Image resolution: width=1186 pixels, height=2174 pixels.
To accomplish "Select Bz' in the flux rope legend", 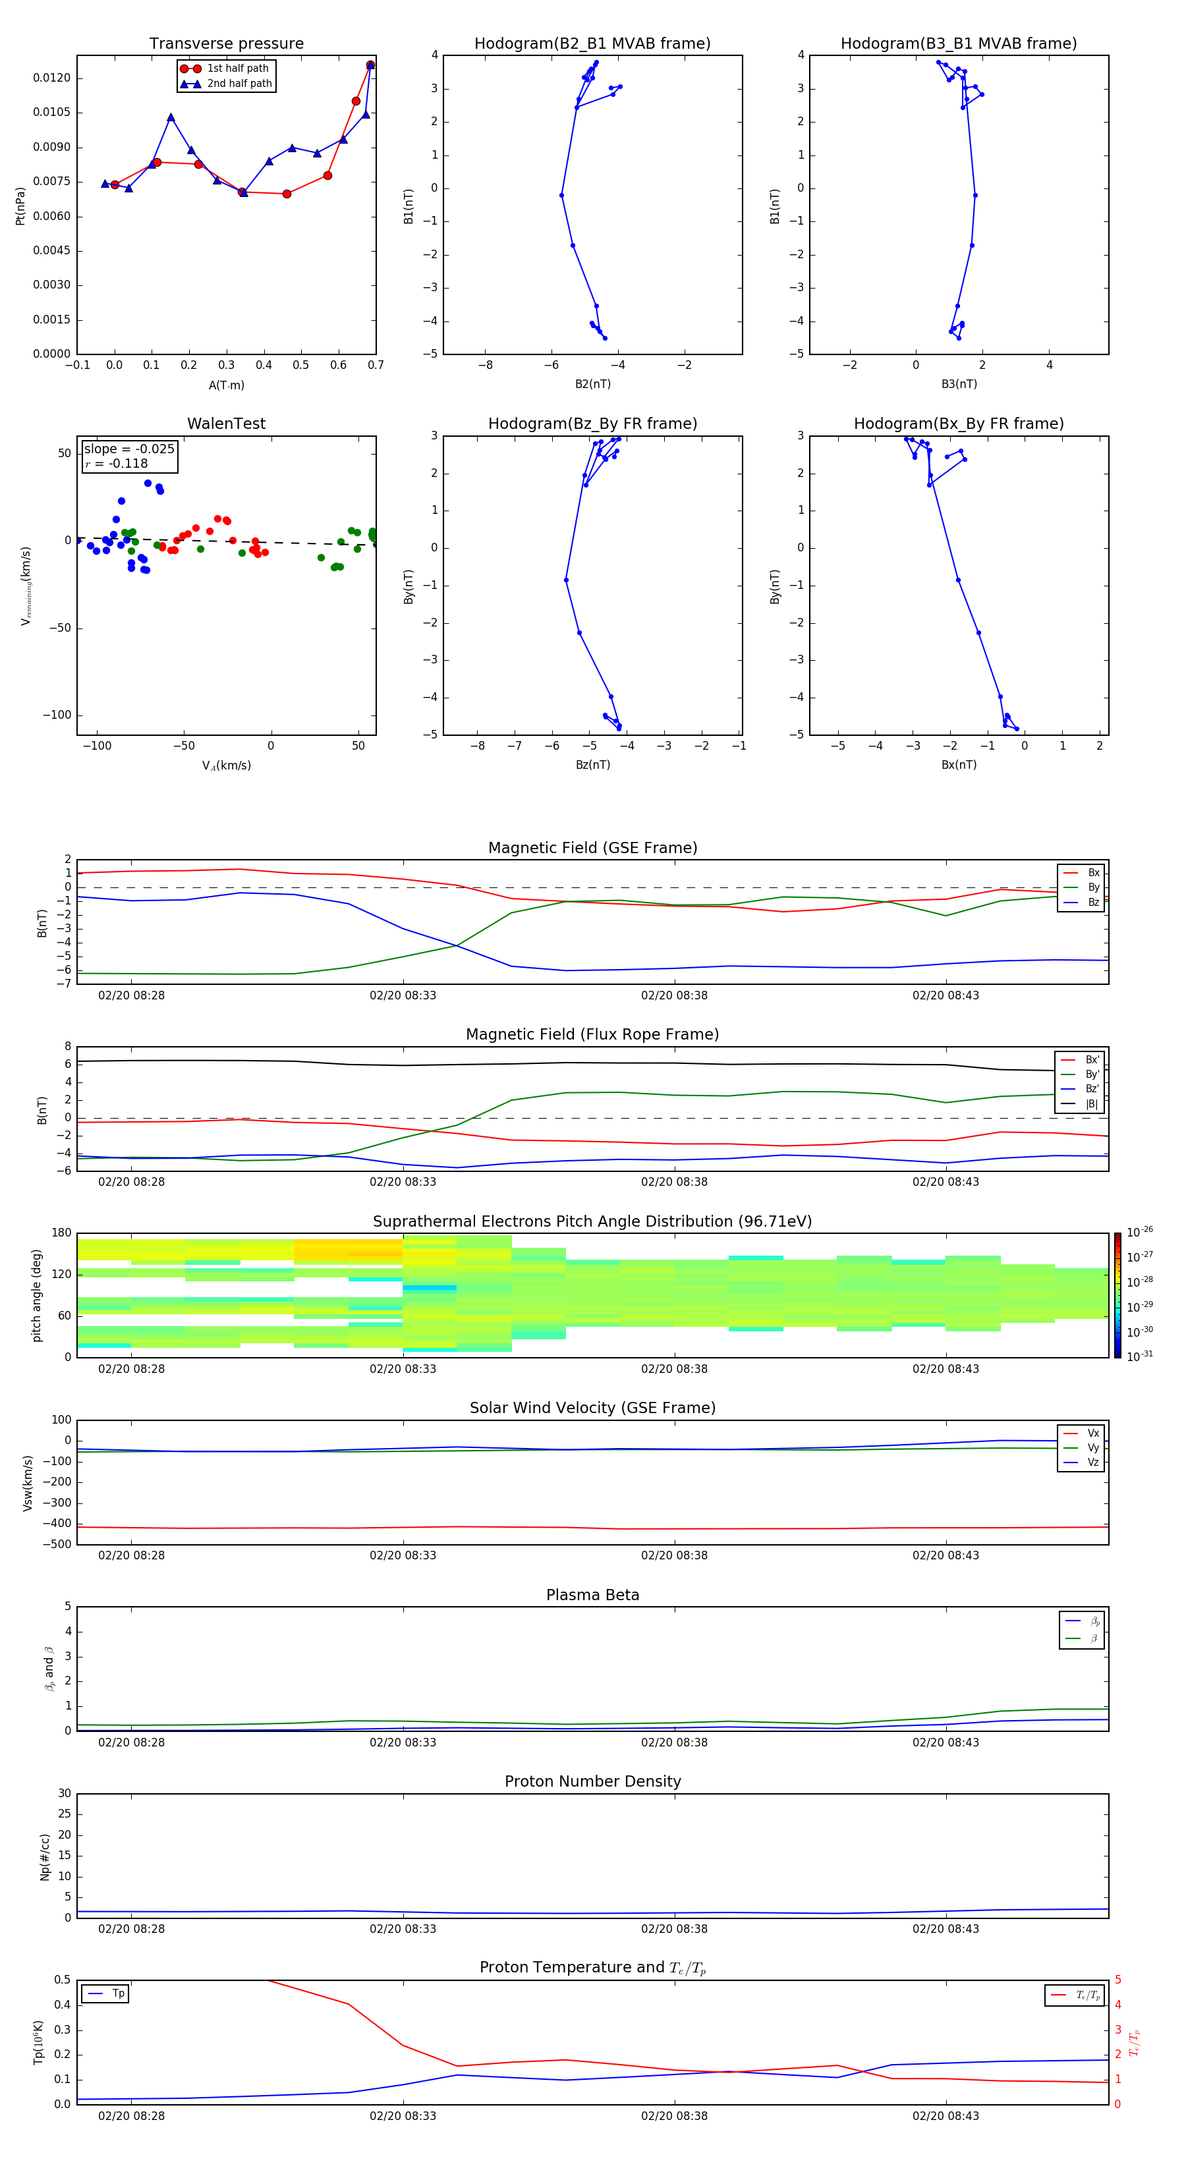I will [1080, 1089].
